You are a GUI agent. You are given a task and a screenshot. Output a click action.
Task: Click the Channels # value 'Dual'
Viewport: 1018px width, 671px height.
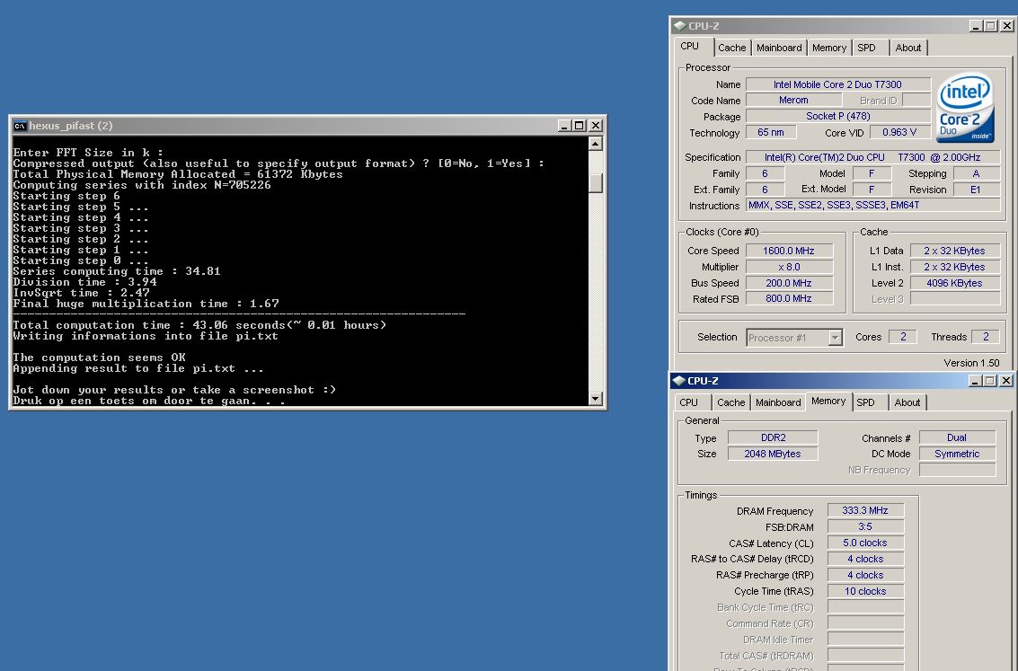click(x=957, y=438)
